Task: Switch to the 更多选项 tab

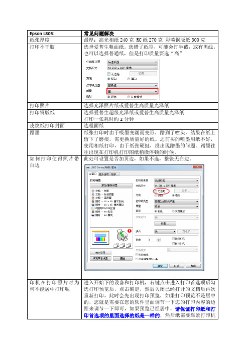Action: (x=104, y=174)
